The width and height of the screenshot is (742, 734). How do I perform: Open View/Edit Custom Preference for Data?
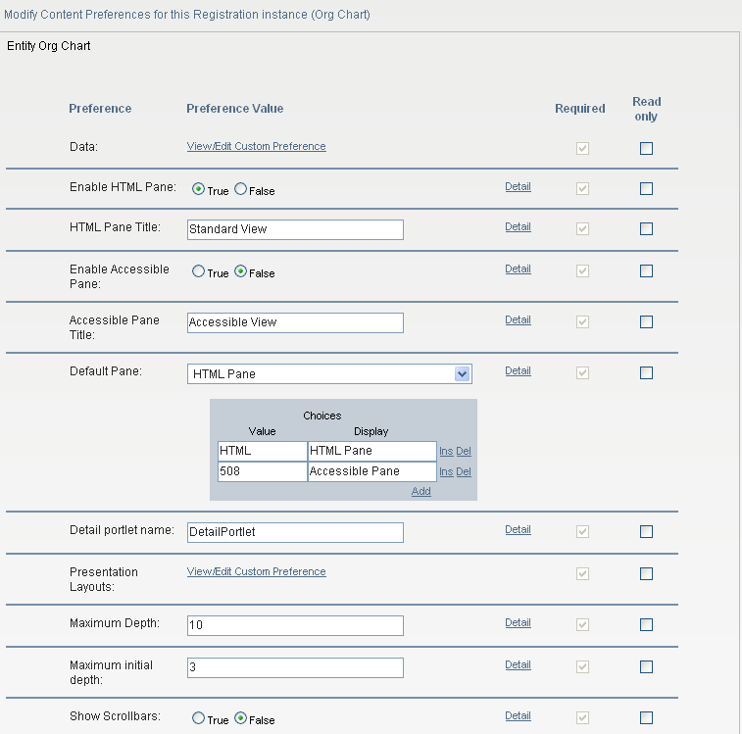(256, 146)
